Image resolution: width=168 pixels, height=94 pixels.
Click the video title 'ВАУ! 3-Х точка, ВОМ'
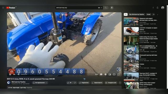pos(31,79)
